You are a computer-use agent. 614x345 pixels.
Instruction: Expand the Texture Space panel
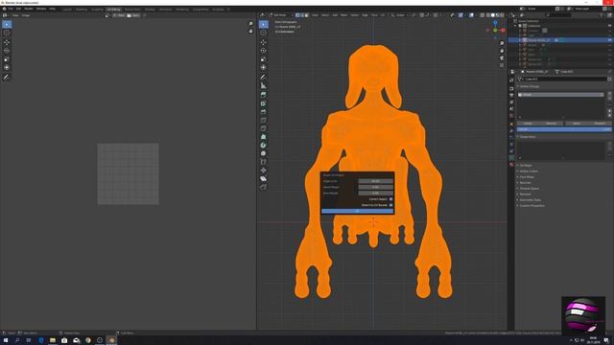(x=529, y=189)
